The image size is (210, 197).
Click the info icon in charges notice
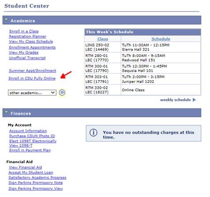(93, 132)
